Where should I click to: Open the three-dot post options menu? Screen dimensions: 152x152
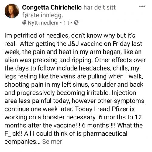(x=142, y=7)
